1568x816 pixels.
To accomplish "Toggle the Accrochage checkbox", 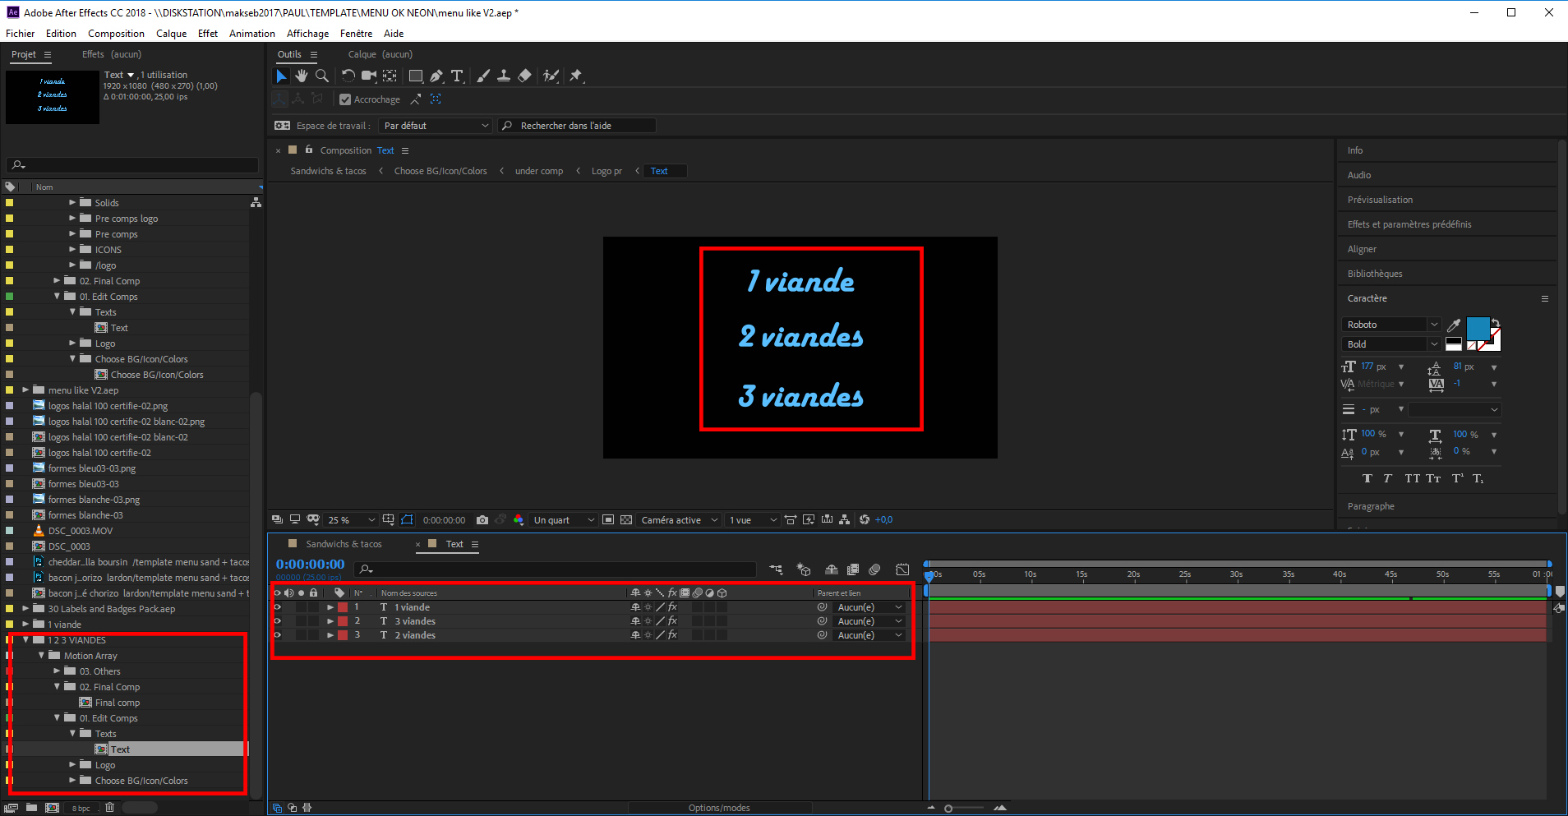I will 345,99.
